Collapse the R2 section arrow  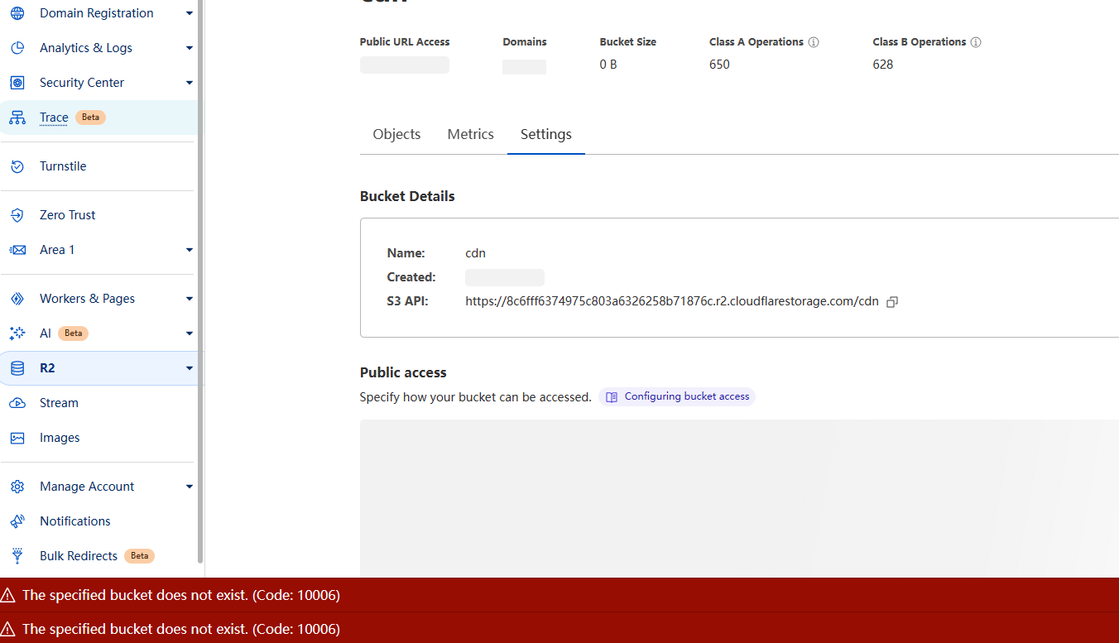(x=190, y=368)
